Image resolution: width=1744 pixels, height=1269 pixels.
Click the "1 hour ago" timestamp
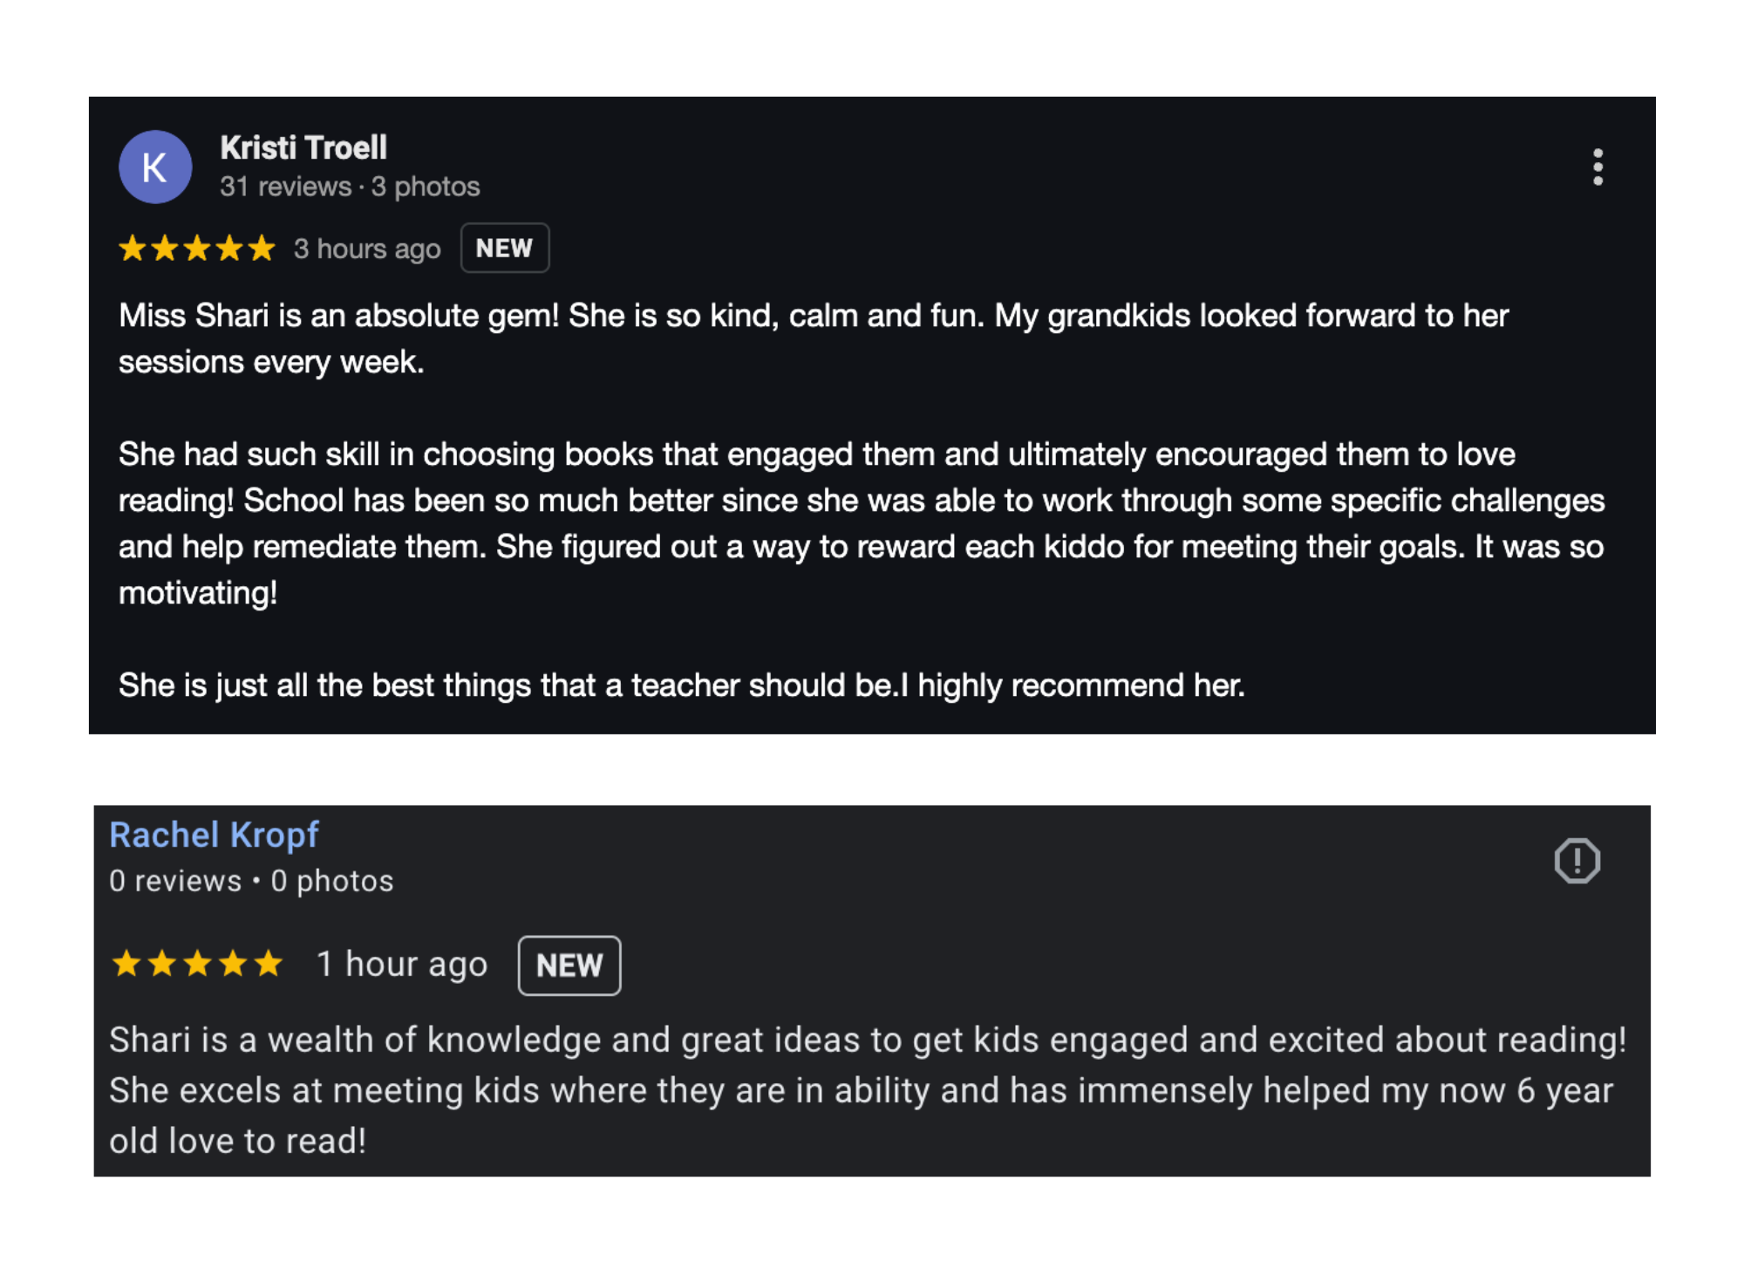tap(402, 965)
